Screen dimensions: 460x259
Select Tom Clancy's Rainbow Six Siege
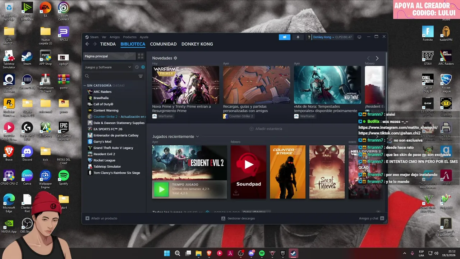pos(116,173)
